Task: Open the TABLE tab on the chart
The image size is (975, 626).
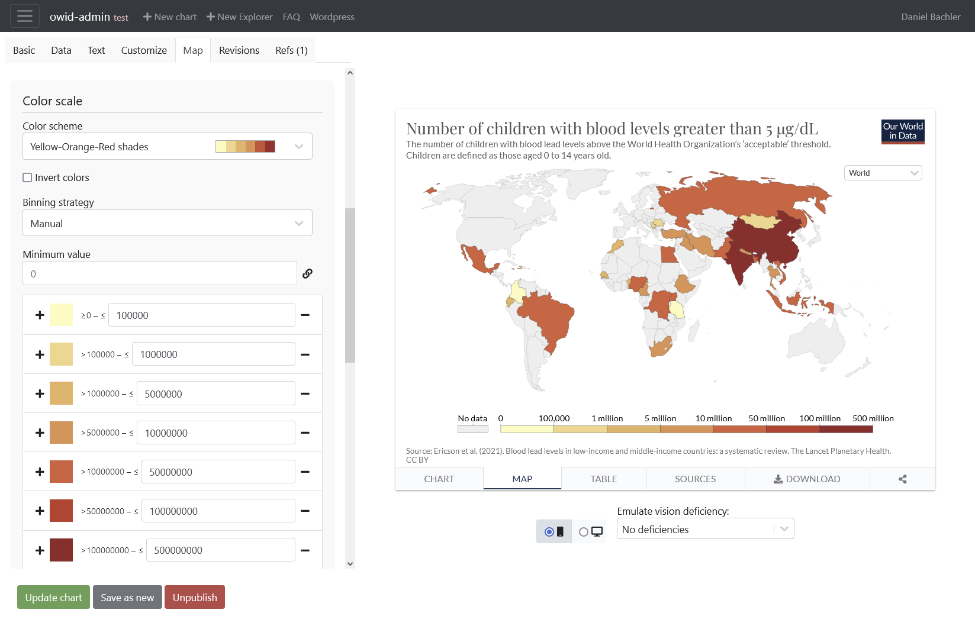Action: pos(603,479)
